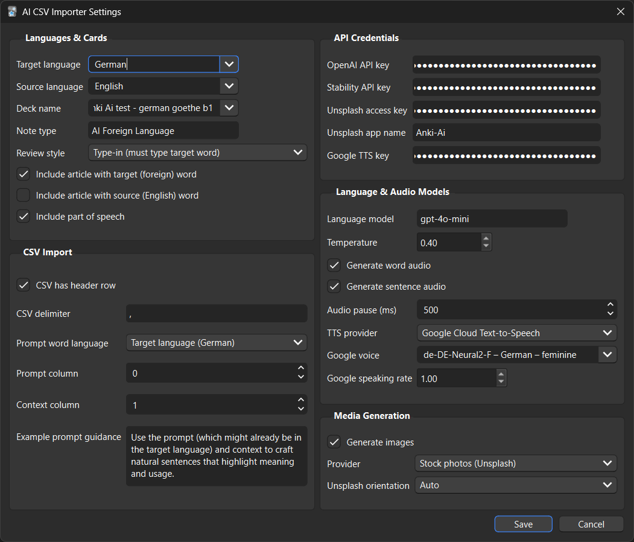Click Save to apply settings
The width and height of the screenshot is (634, 542).
click(x=523, y=524)
